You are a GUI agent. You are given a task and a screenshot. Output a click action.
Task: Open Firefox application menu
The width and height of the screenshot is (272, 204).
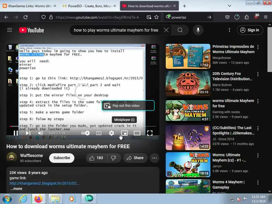pyautogui.click(x=266, y=17)
